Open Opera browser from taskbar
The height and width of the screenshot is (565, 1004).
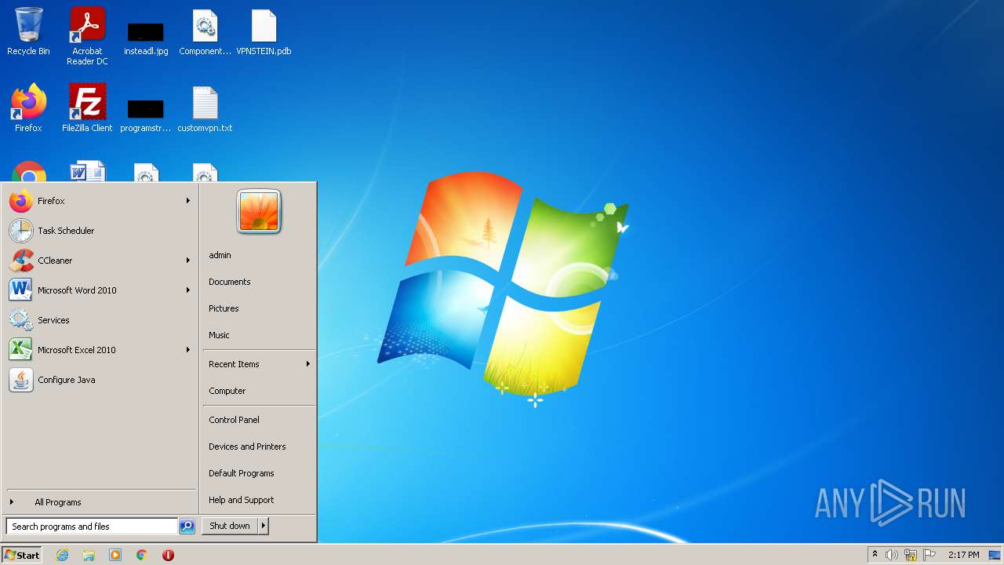pos(168,555)
